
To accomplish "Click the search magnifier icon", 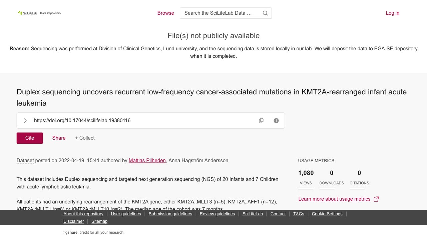I will pyautogui.click(x=265, y=13).
